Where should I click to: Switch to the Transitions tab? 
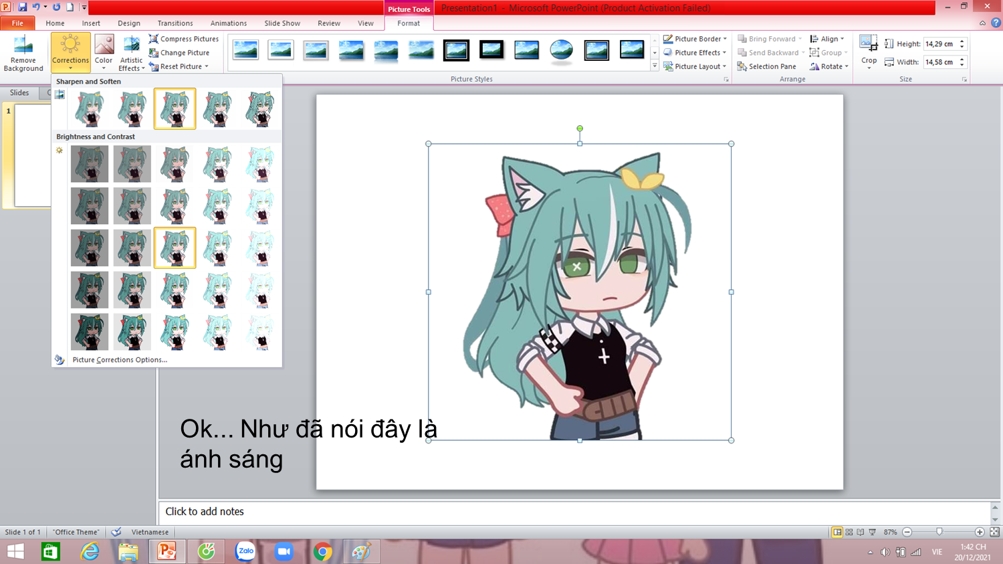175,23
